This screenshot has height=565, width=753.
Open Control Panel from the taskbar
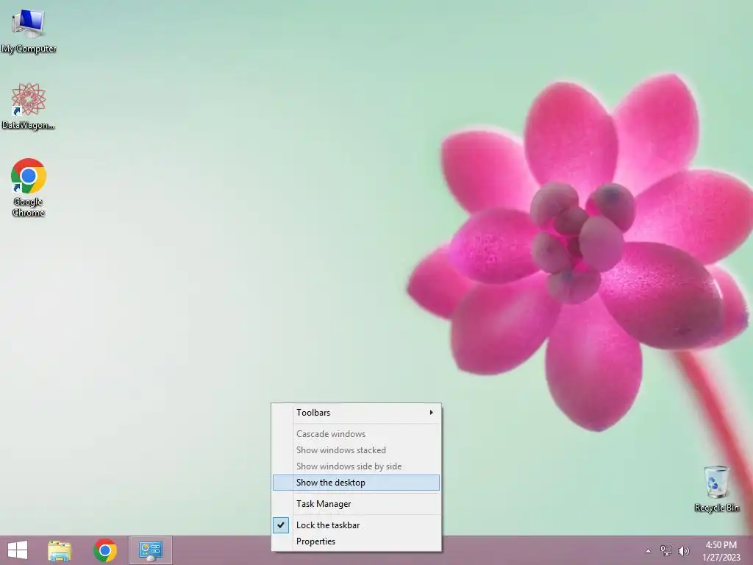tap(150, 550)
